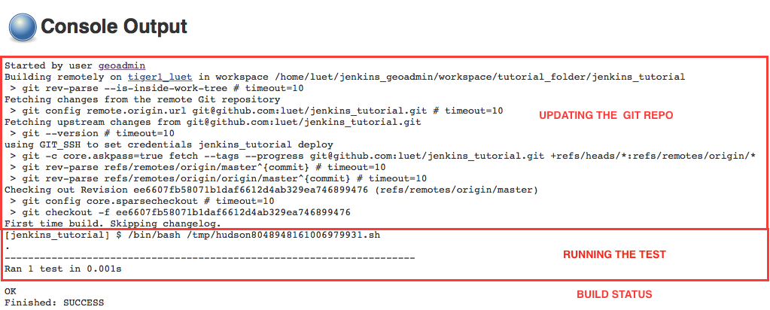Click the 'git checkout -f ee6607fb' line
The width and height of the screenshot is (770, 310).
click(x=180, y=213)
